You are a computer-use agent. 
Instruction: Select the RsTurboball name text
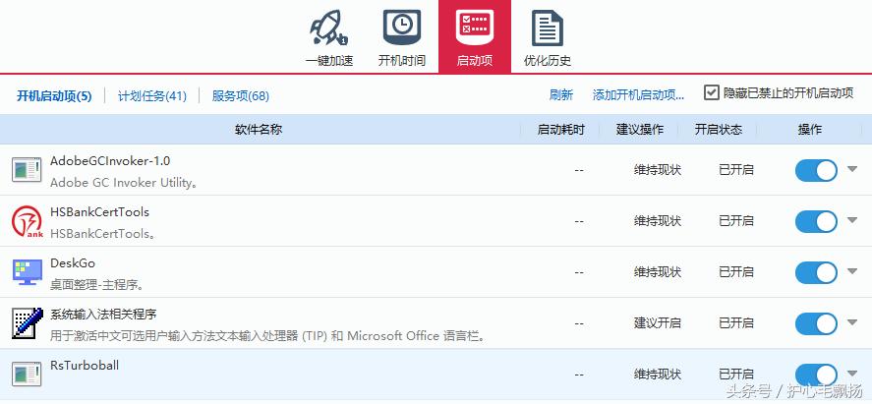tap(85, 366)
